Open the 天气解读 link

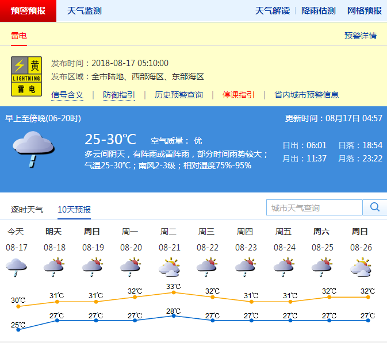[x=273, y=11]
